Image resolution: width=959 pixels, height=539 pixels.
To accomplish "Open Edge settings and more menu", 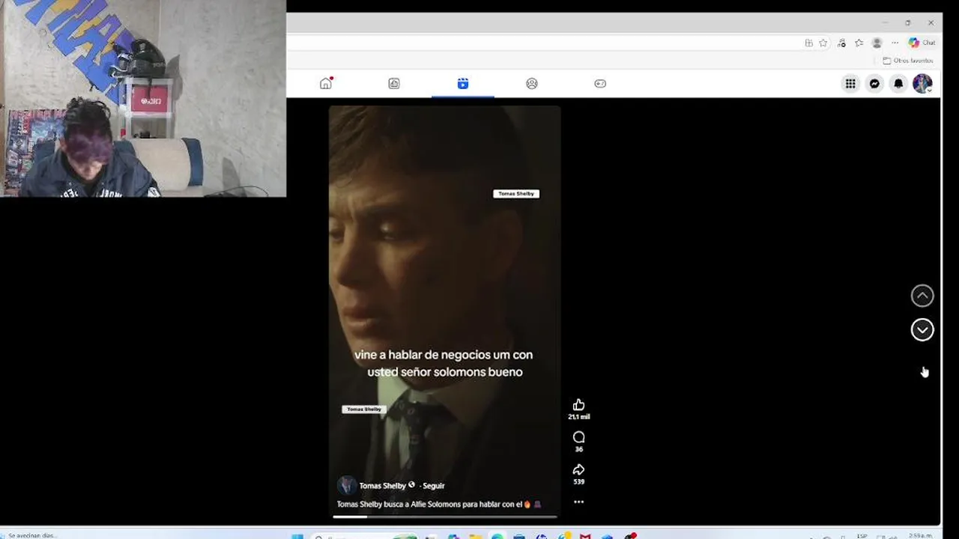I will (x=895, y=43).
